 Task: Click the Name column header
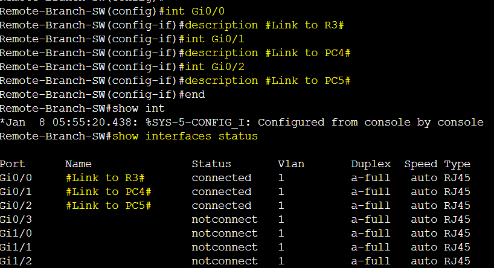point(79,164)
